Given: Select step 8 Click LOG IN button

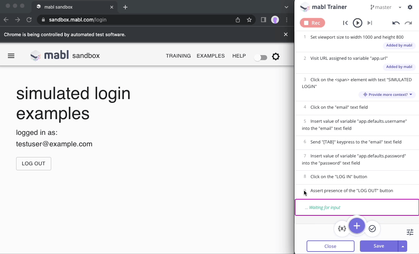Looking at the screenshot, I should (357, 177).
